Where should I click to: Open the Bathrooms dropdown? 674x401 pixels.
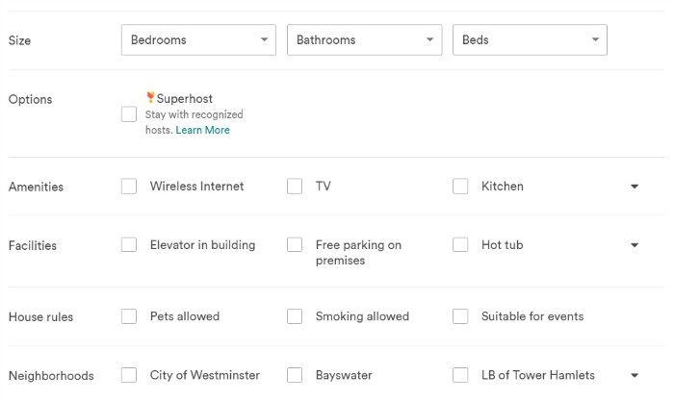click(x=365, y=40)
